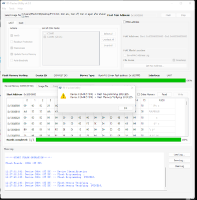Click the Select image file button

13,15
